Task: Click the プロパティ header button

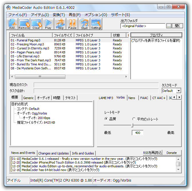Action: 156,35
